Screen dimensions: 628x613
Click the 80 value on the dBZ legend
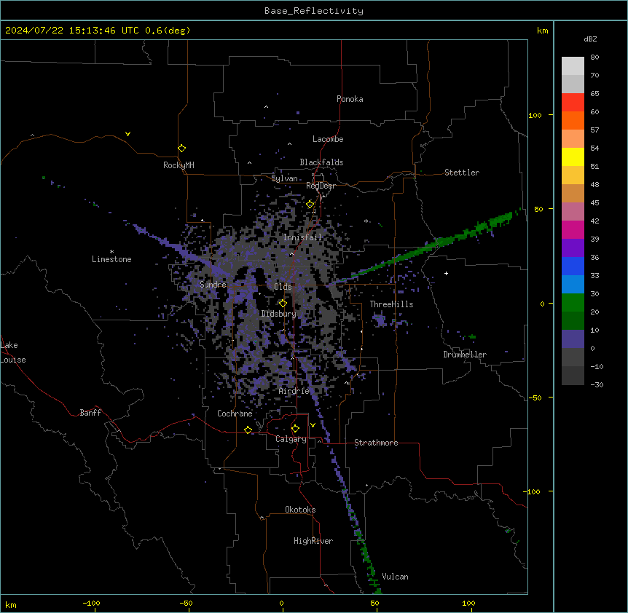click(x=594, y=58)
